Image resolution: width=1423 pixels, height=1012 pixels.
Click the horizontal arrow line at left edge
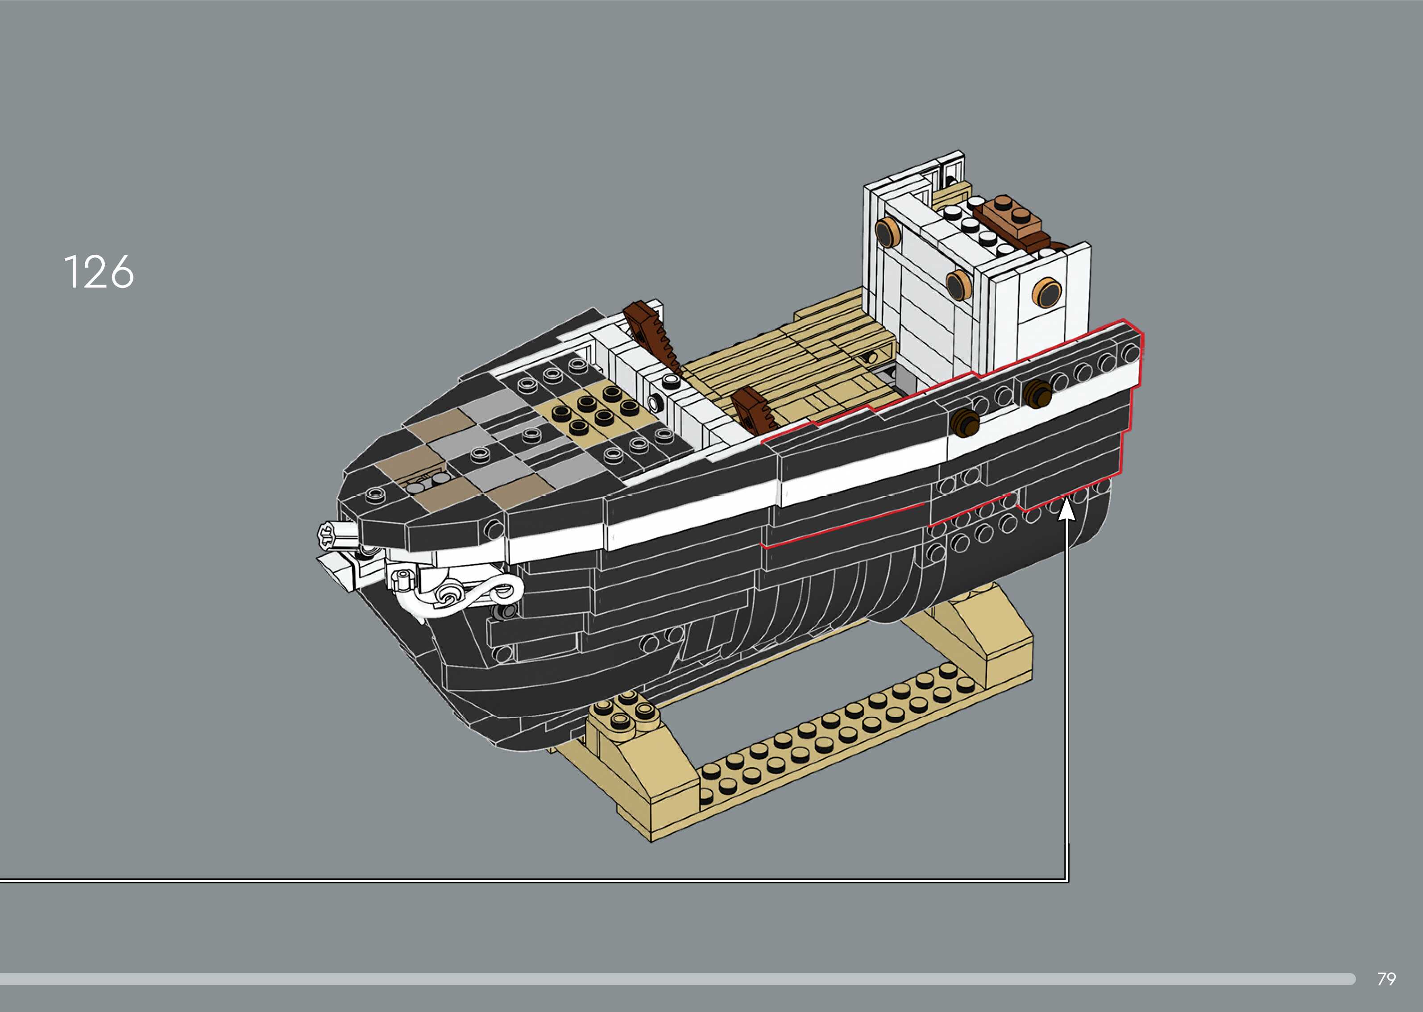tap(25, 880)
